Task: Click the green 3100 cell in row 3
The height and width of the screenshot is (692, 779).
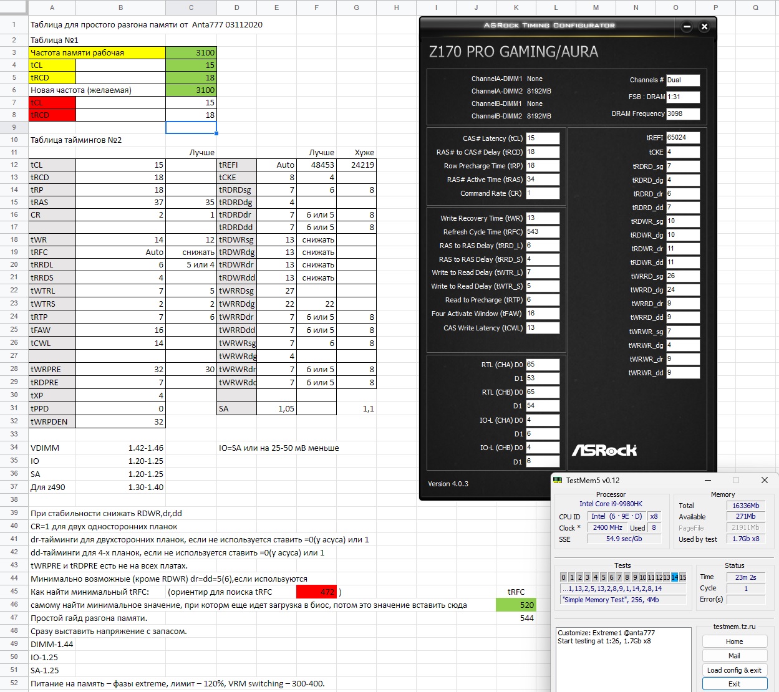Action: coord(191,52)
